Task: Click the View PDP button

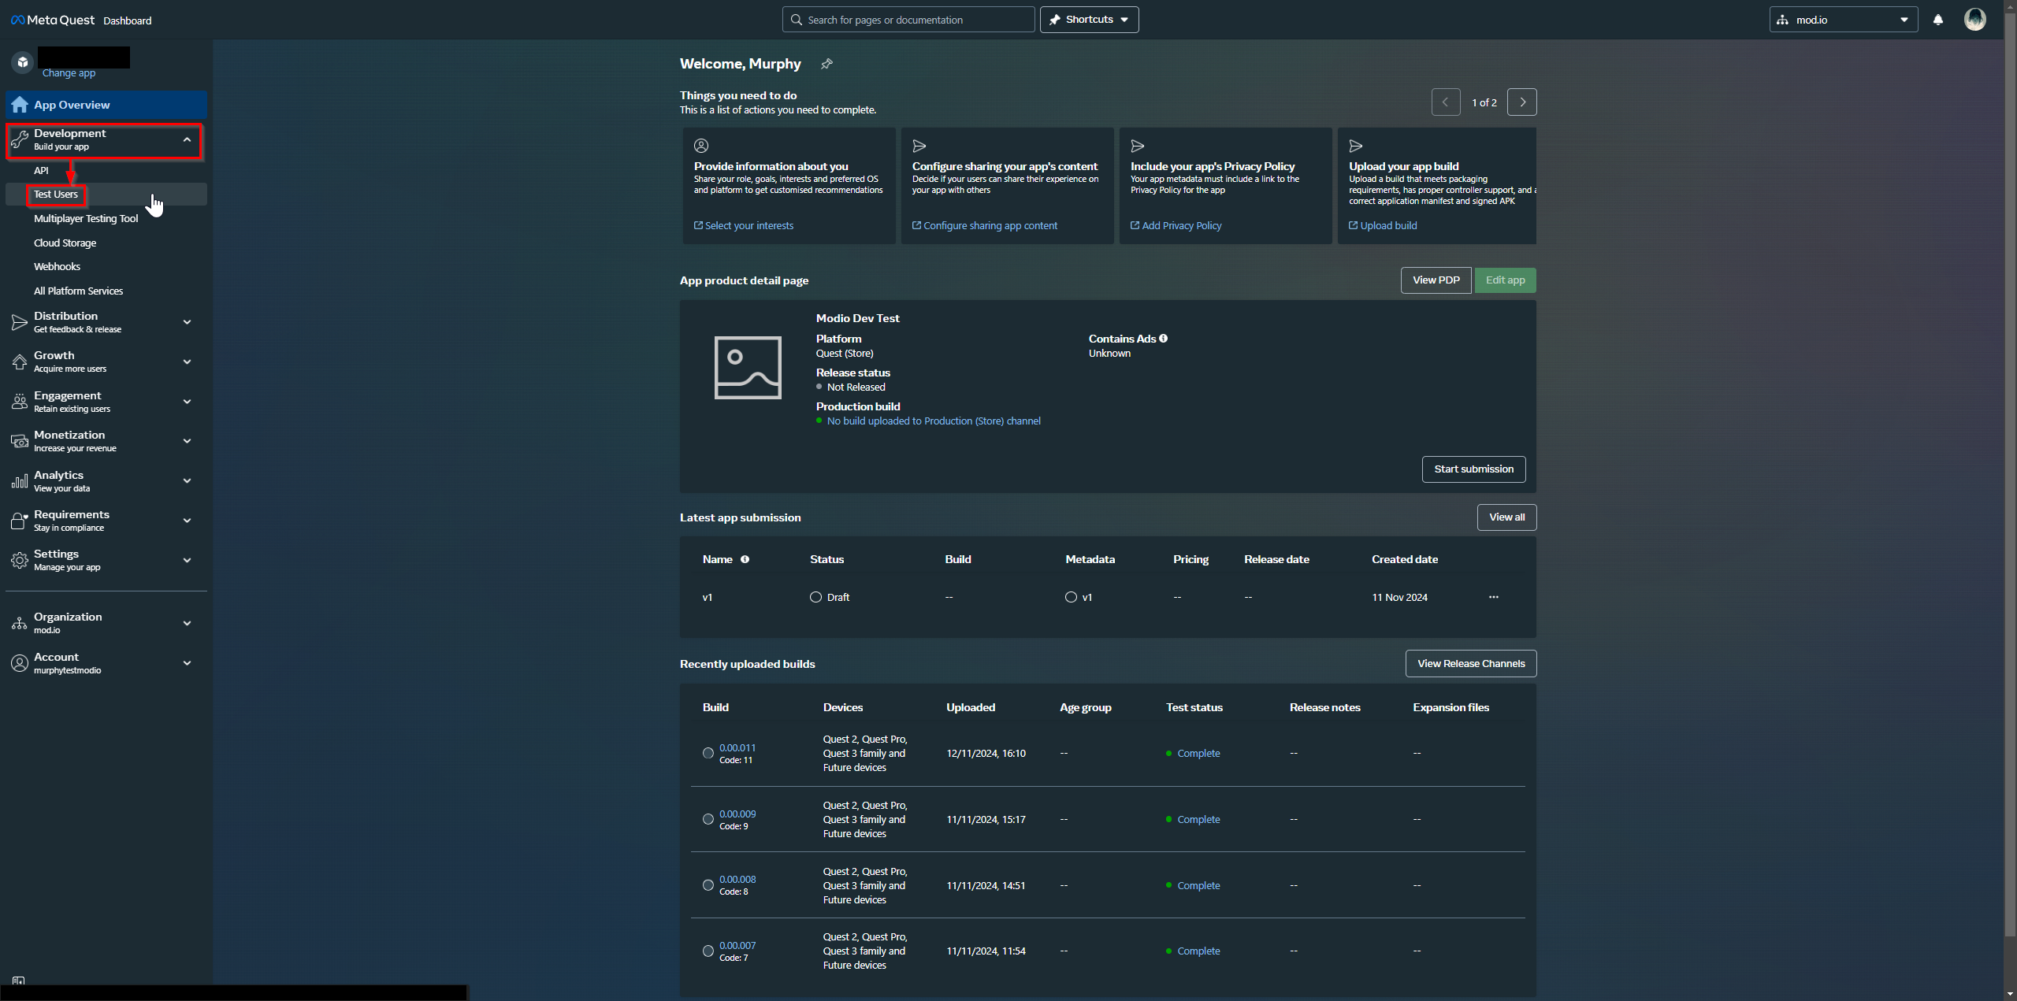Action: (1436, 280)
